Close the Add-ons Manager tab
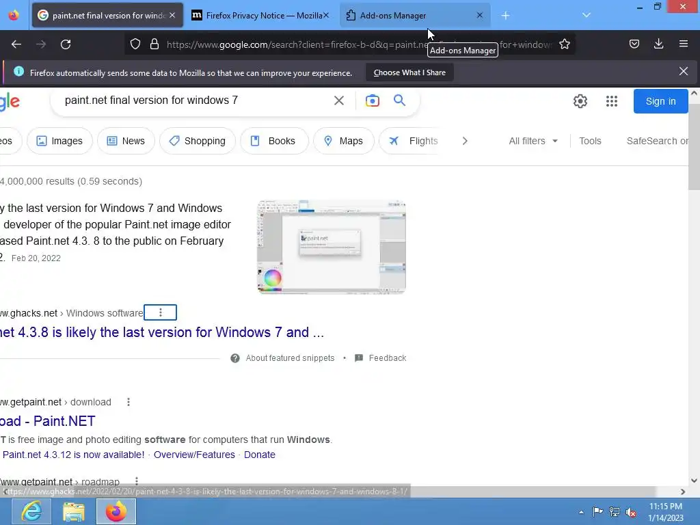The image size is (700, 525). [x=479, y=15]
